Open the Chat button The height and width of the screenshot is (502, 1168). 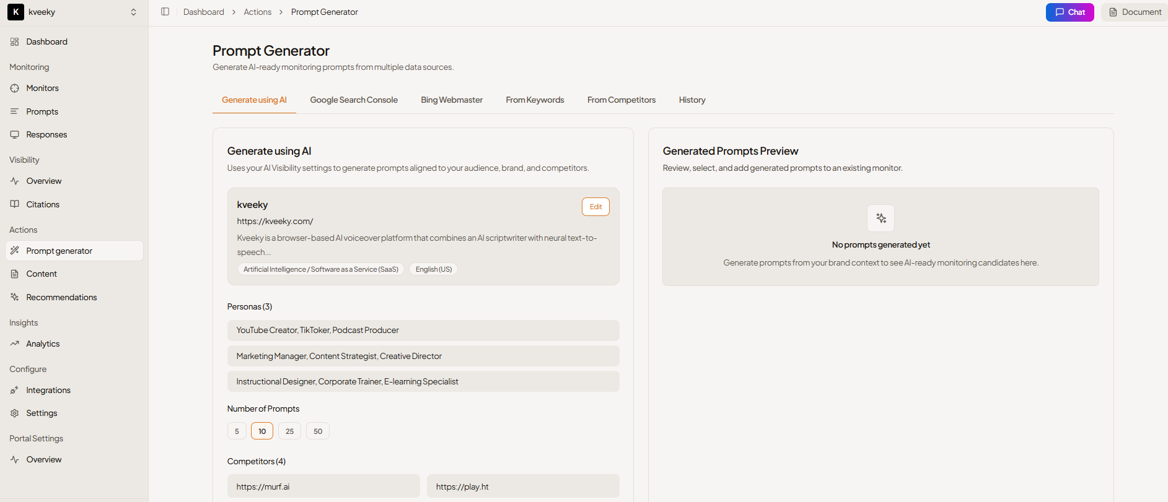(x=1069, y=12)
